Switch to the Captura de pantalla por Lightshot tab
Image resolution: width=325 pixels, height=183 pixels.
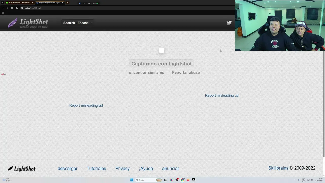coord(50,3)
